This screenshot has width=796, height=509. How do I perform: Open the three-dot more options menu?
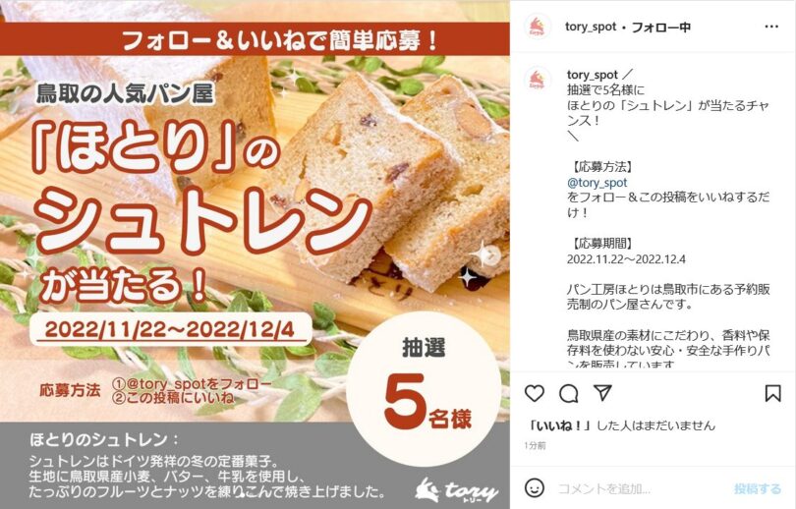click(x=771, y=27)
